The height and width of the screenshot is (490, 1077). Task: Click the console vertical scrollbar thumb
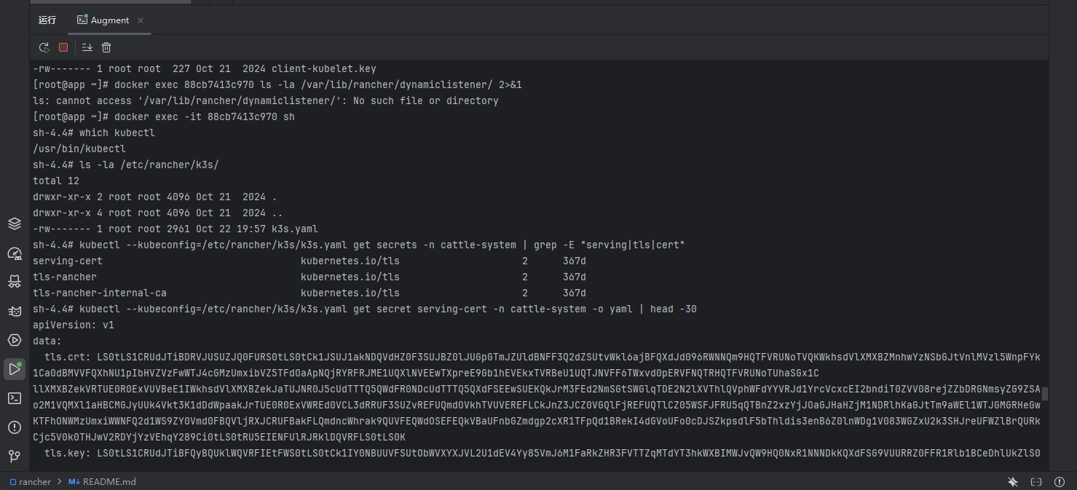tap(1045, 394)
